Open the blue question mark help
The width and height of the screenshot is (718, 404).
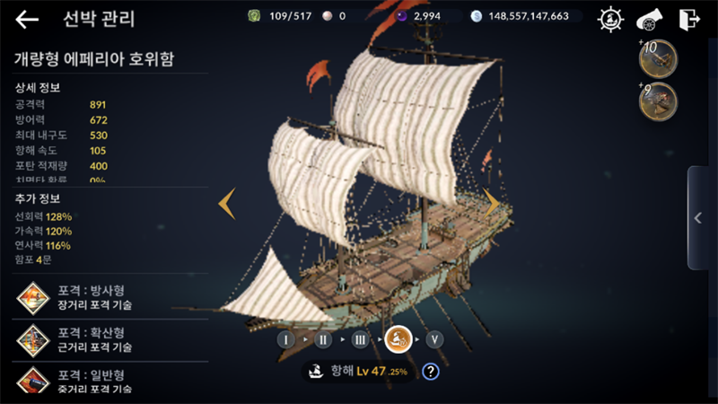[x=431, y=371]
